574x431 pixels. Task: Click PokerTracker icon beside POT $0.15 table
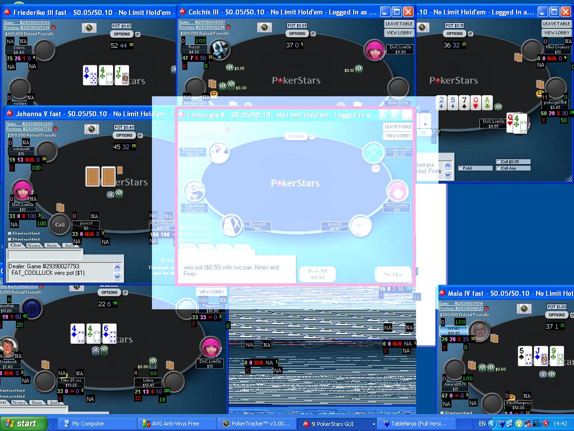click(x=422, y=27)
